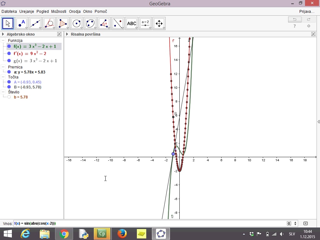Expand the Risalna površina style bar
Image resolution: width=320 pixels, height=240 pixels.
pyautogui.click(x=67, y=34)
